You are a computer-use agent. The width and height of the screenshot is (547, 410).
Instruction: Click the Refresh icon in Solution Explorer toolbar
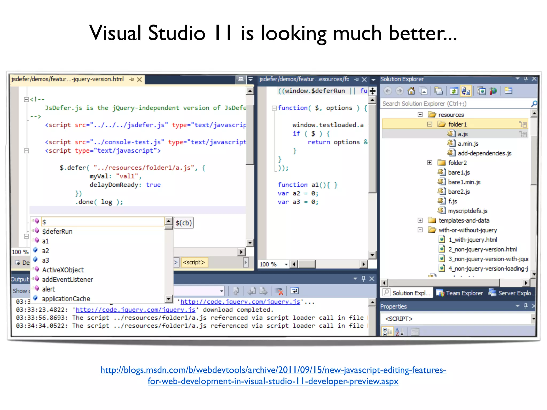454,91
